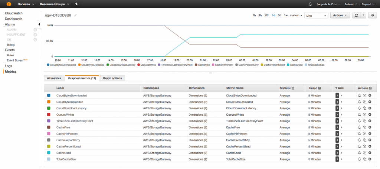
Task: Set TotalCacheSize to right Y axis
Action: coord(341,159)
